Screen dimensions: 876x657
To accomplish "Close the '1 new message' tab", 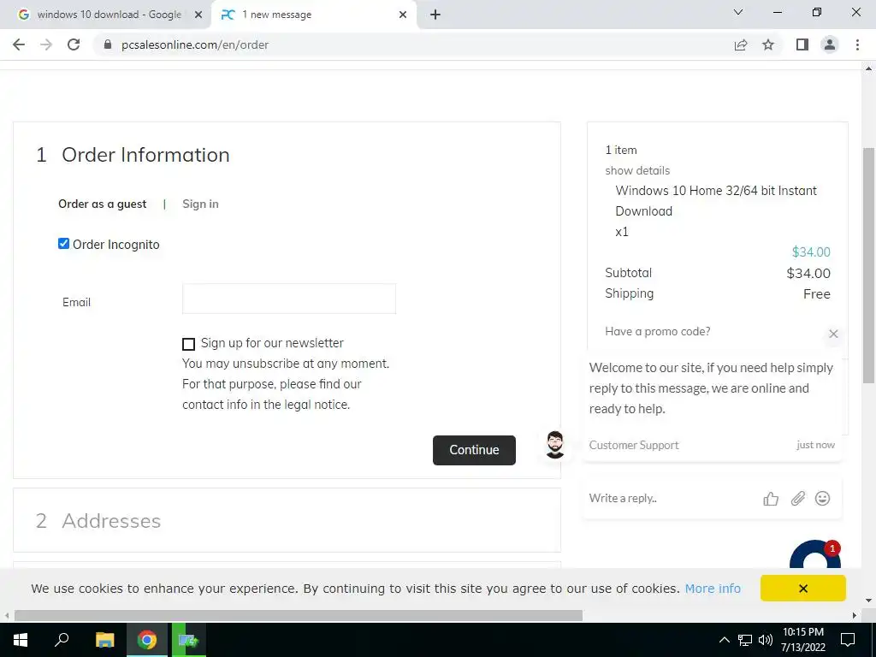I will pyautogui.click(x=403, y=15).
